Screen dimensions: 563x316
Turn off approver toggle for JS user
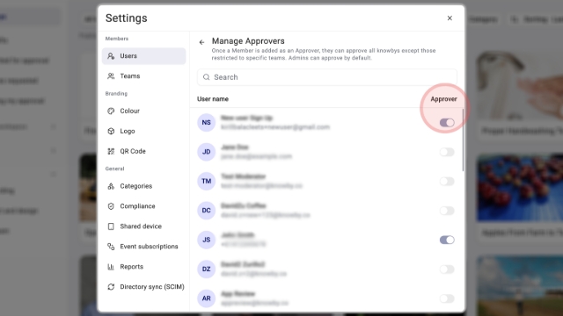pos(447,240)
